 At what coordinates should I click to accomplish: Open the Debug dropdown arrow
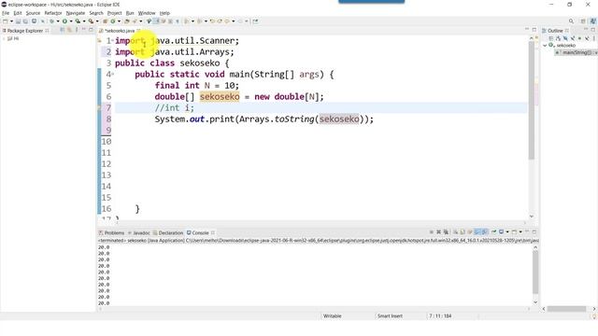click(x=58, y=21)
